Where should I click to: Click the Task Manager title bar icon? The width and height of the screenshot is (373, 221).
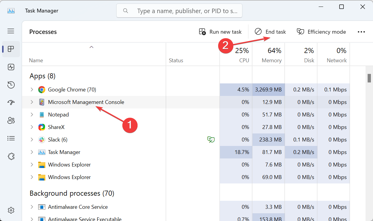pyautogui.click(x=11, y=11)
